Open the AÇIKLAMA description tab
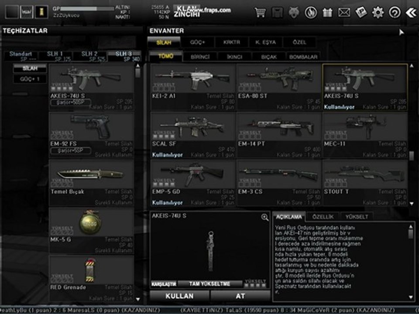 (289, 217)
